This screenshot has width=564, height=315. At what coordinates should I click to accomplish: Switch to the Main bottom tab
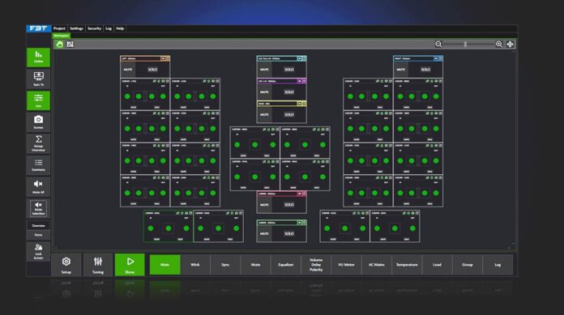pyautogui.click(x=164, y=265)
